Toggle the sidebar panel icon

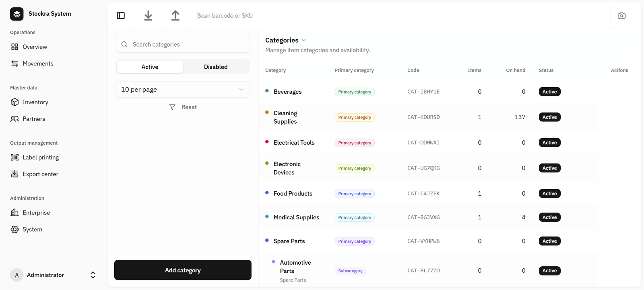121,16
